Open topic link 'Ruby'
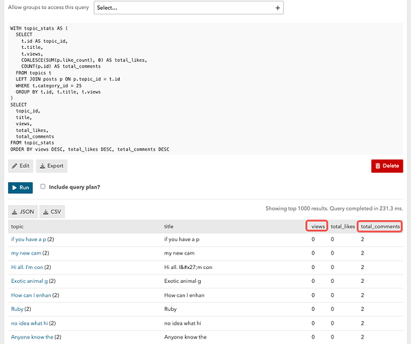 tap(17, 309)
